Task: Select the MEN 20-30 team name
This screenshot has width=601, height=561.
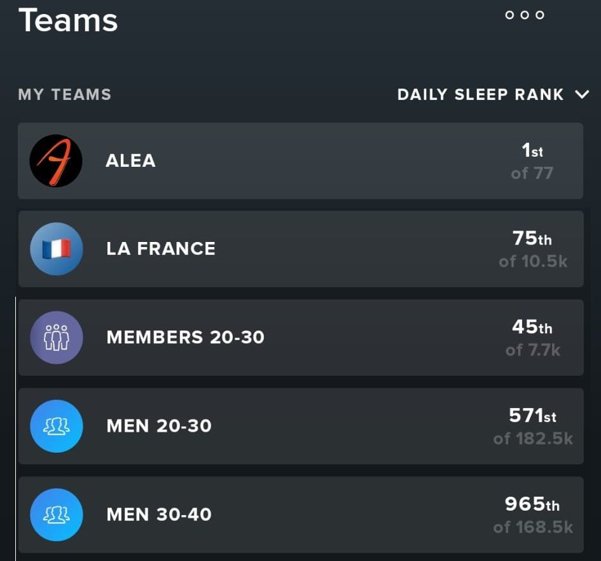Action: point(159,426)
